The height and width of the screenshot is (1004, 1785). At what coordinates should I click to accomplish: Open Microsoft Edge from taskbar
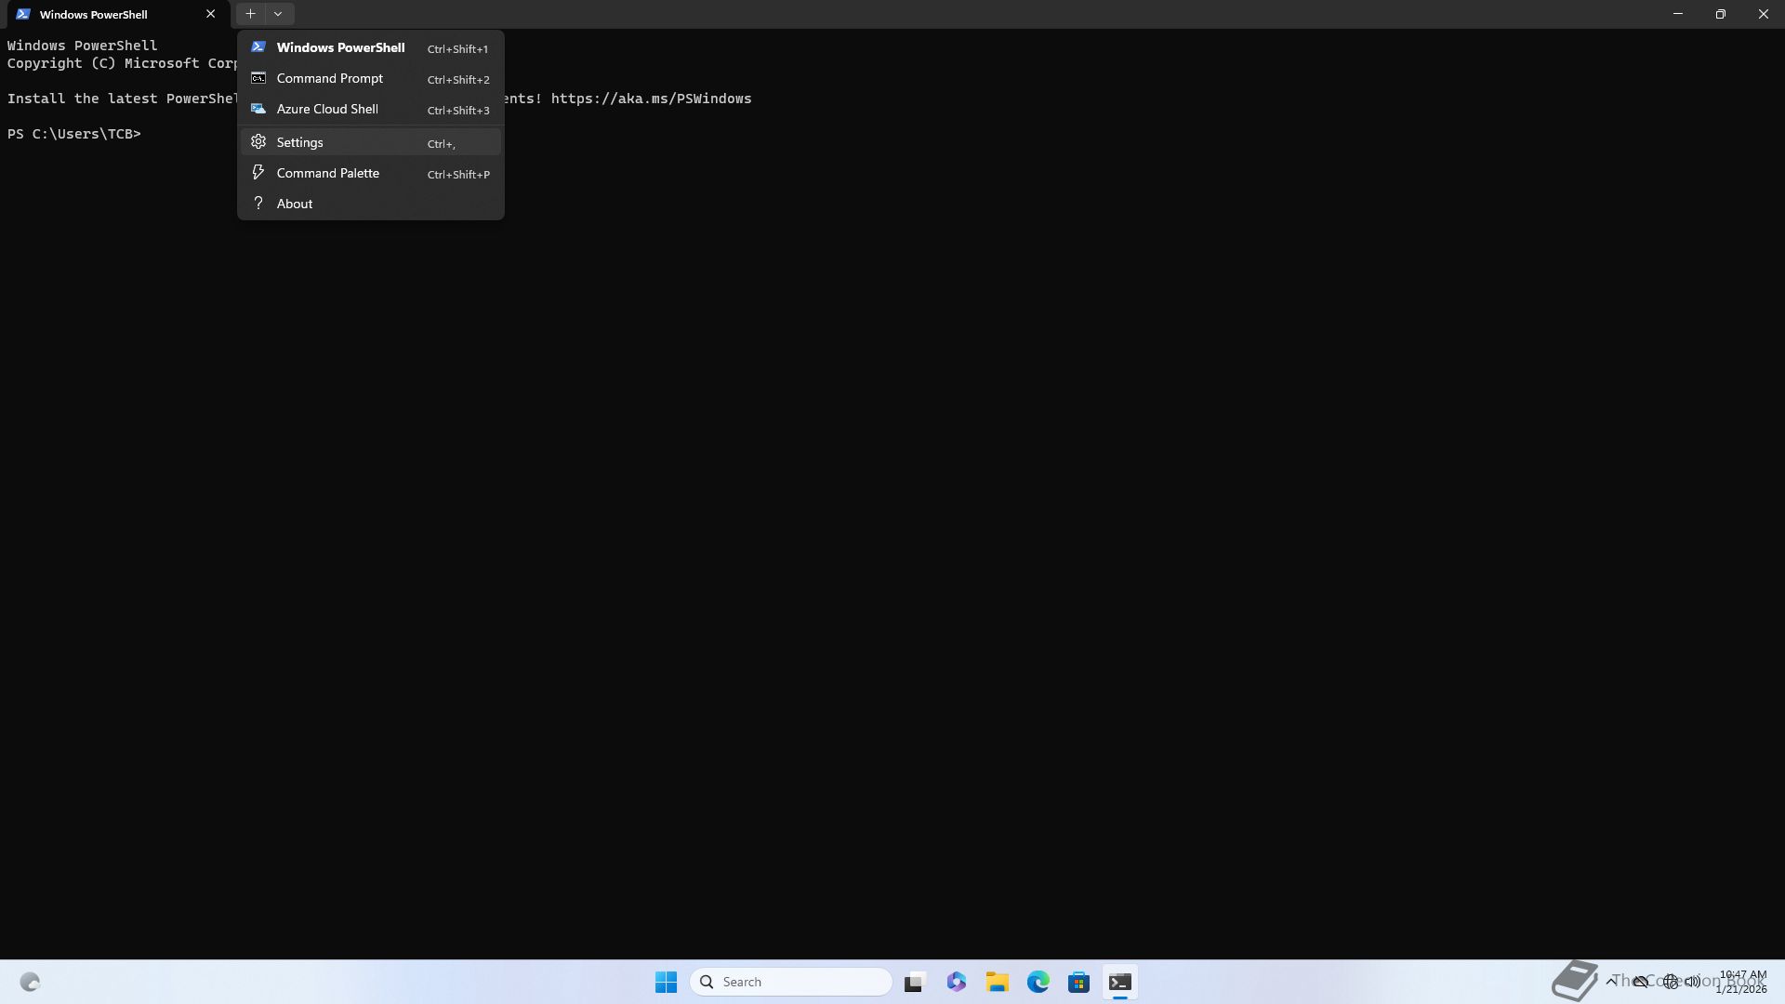point(1038,982)
